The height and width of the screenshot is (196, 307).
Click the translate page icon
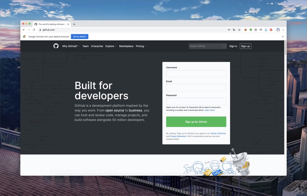coord(234,30)
